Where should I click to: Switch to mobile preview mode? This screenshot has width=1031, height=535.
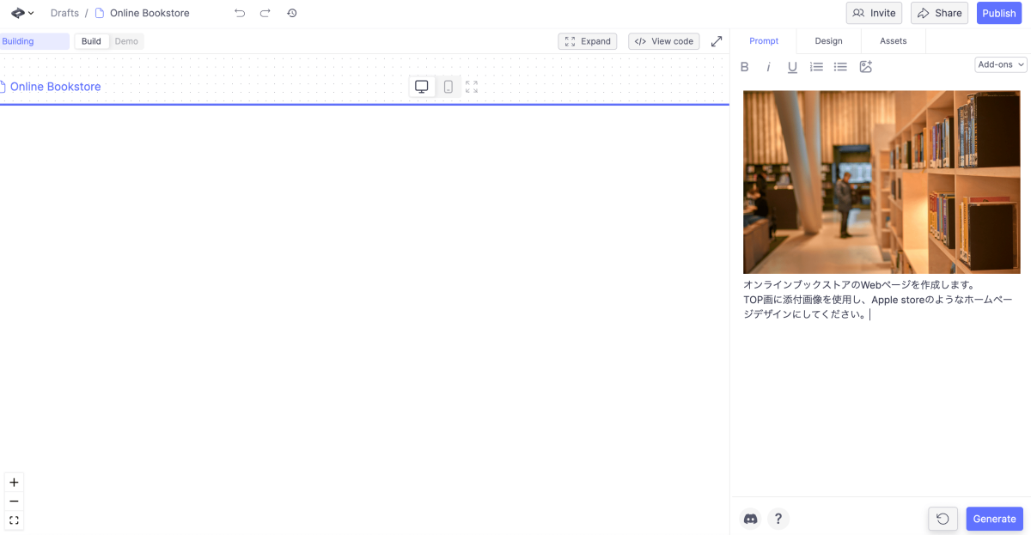(x=448, y=87)
